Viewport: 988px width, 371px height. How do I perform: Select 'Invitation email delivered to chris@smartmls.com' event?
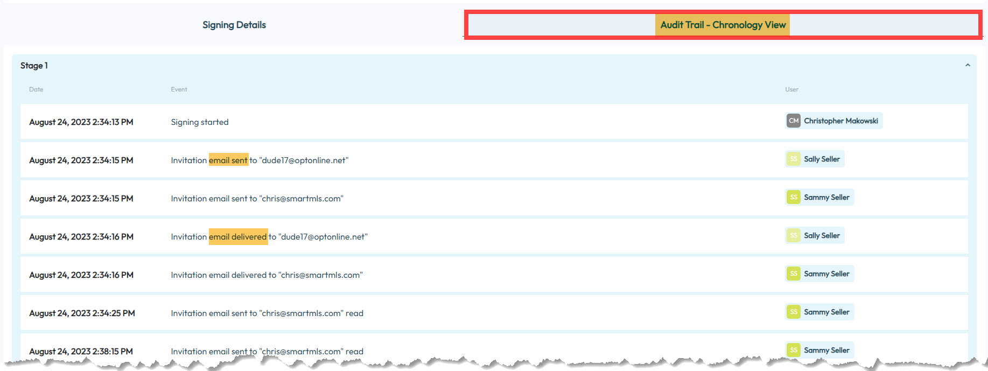coord(267,275)
